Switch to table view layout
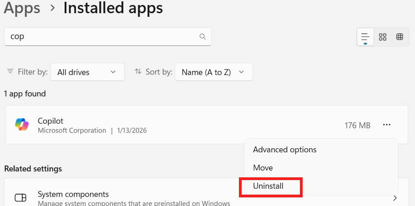This screenshot has height=206, width=415. 400,37
